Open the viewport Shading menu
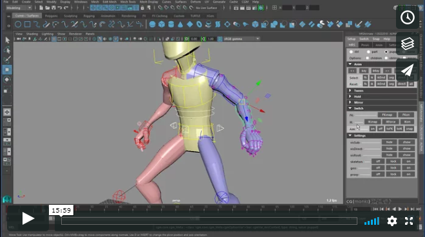 pyautogui.click(x=32, y=34)
